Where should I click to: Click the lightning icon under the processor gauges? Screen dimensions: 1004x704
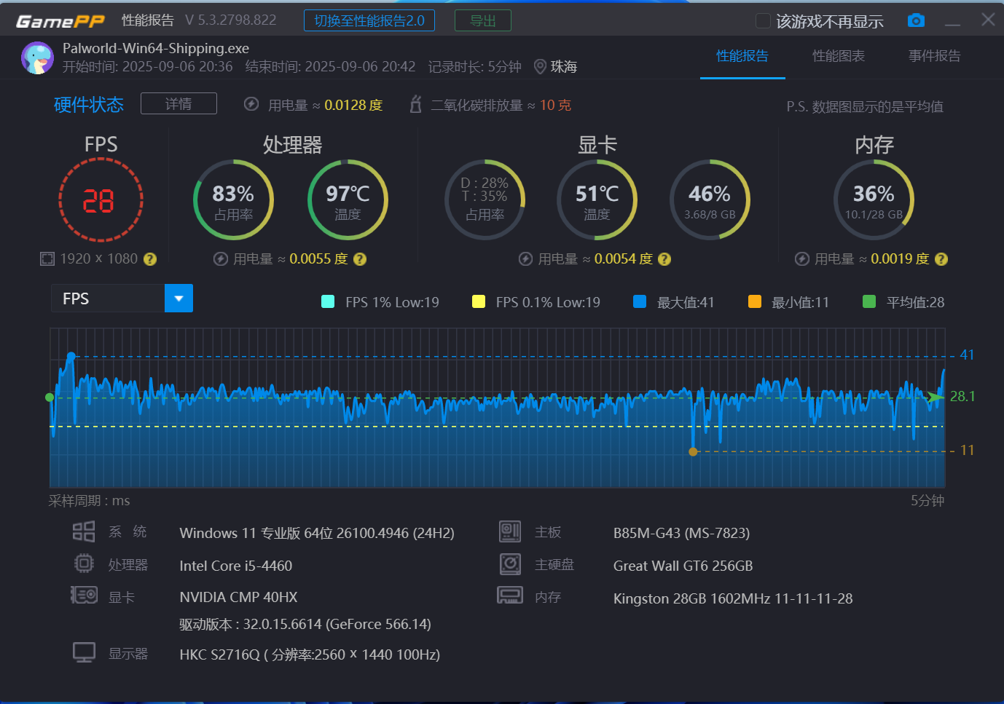click(221, 258)
